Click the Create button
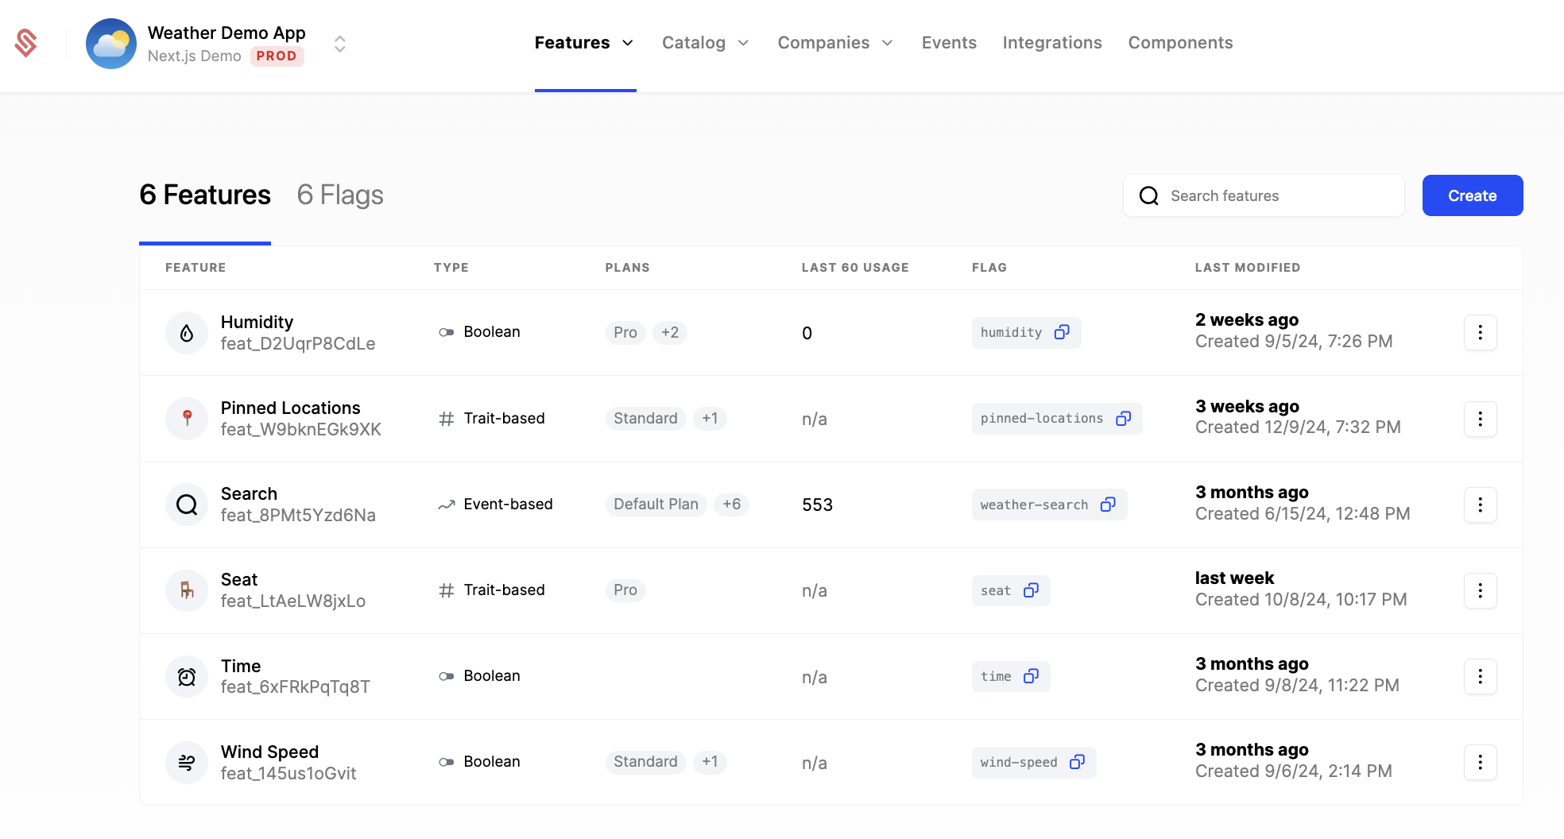The width and height of the screenshot is (1564, 839). pyautogui.click(x=1472, y=195)
